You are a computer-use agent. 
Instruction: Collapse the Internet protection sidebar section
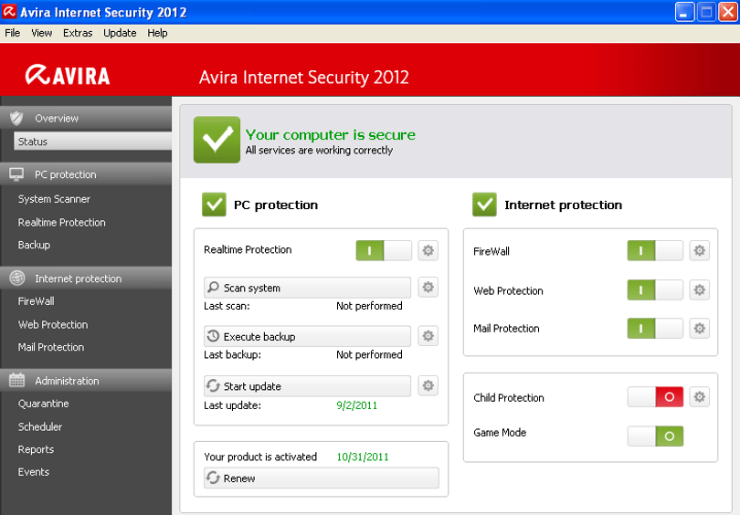pyautogui.click(x=86, y=279)
